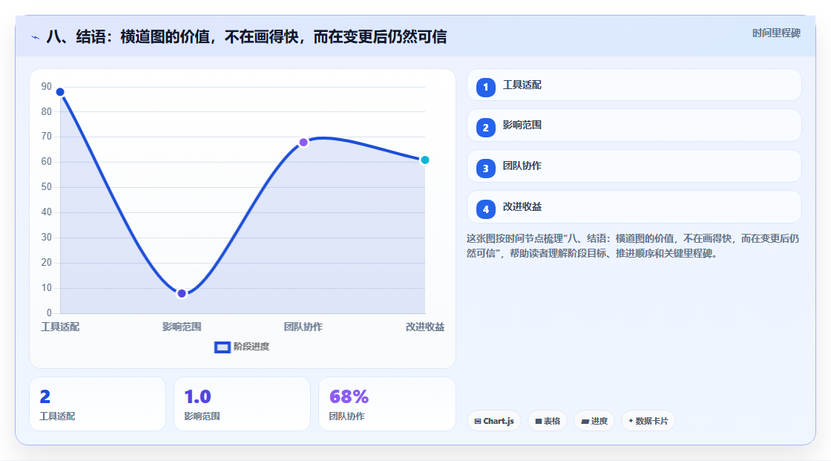
Task: Click the stat card showing 2 工具适配
Action: point(97,404)
